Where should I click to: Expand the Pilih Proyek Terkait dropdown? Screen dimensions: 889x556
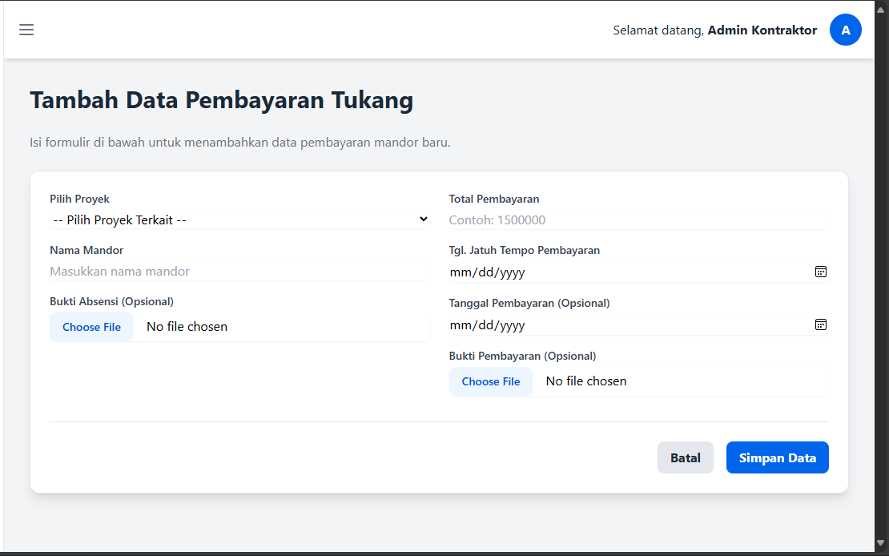click(239, 220)
